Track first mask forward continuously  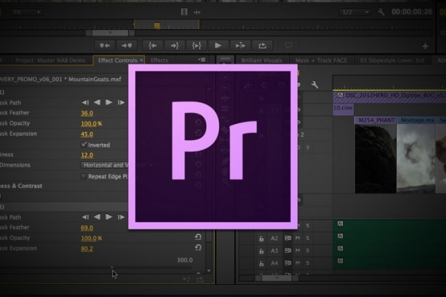click(109, 102)
